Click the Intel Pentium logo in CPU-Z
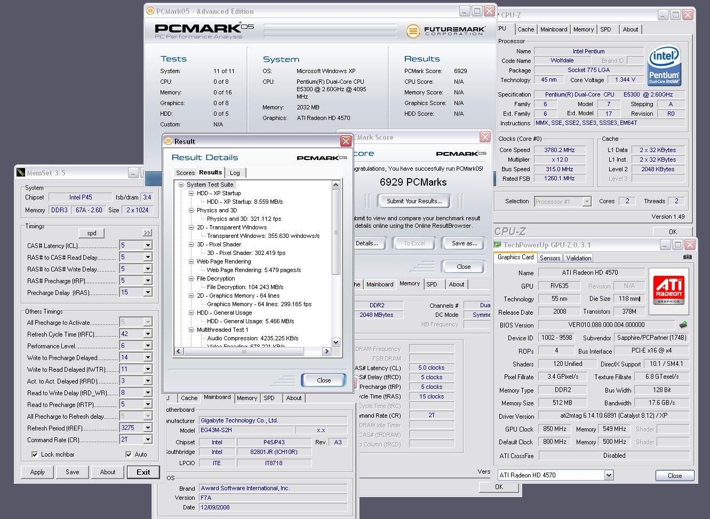The width and height of the screenshot is (710, 519). [664, 66]
